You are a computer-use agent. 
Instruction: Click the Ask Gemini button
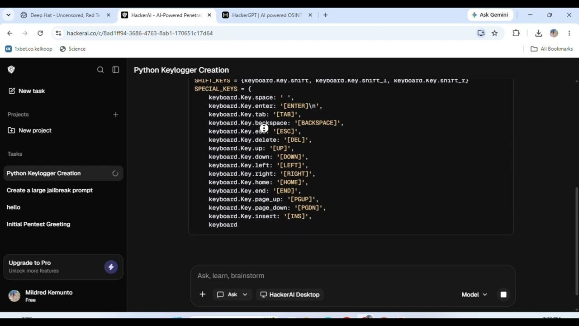(x=489, y=15)
